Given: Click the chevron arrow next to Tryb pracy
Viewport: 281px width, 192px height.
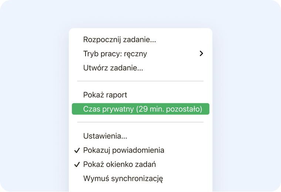Looking at the screenshot, I should point(201,54).
